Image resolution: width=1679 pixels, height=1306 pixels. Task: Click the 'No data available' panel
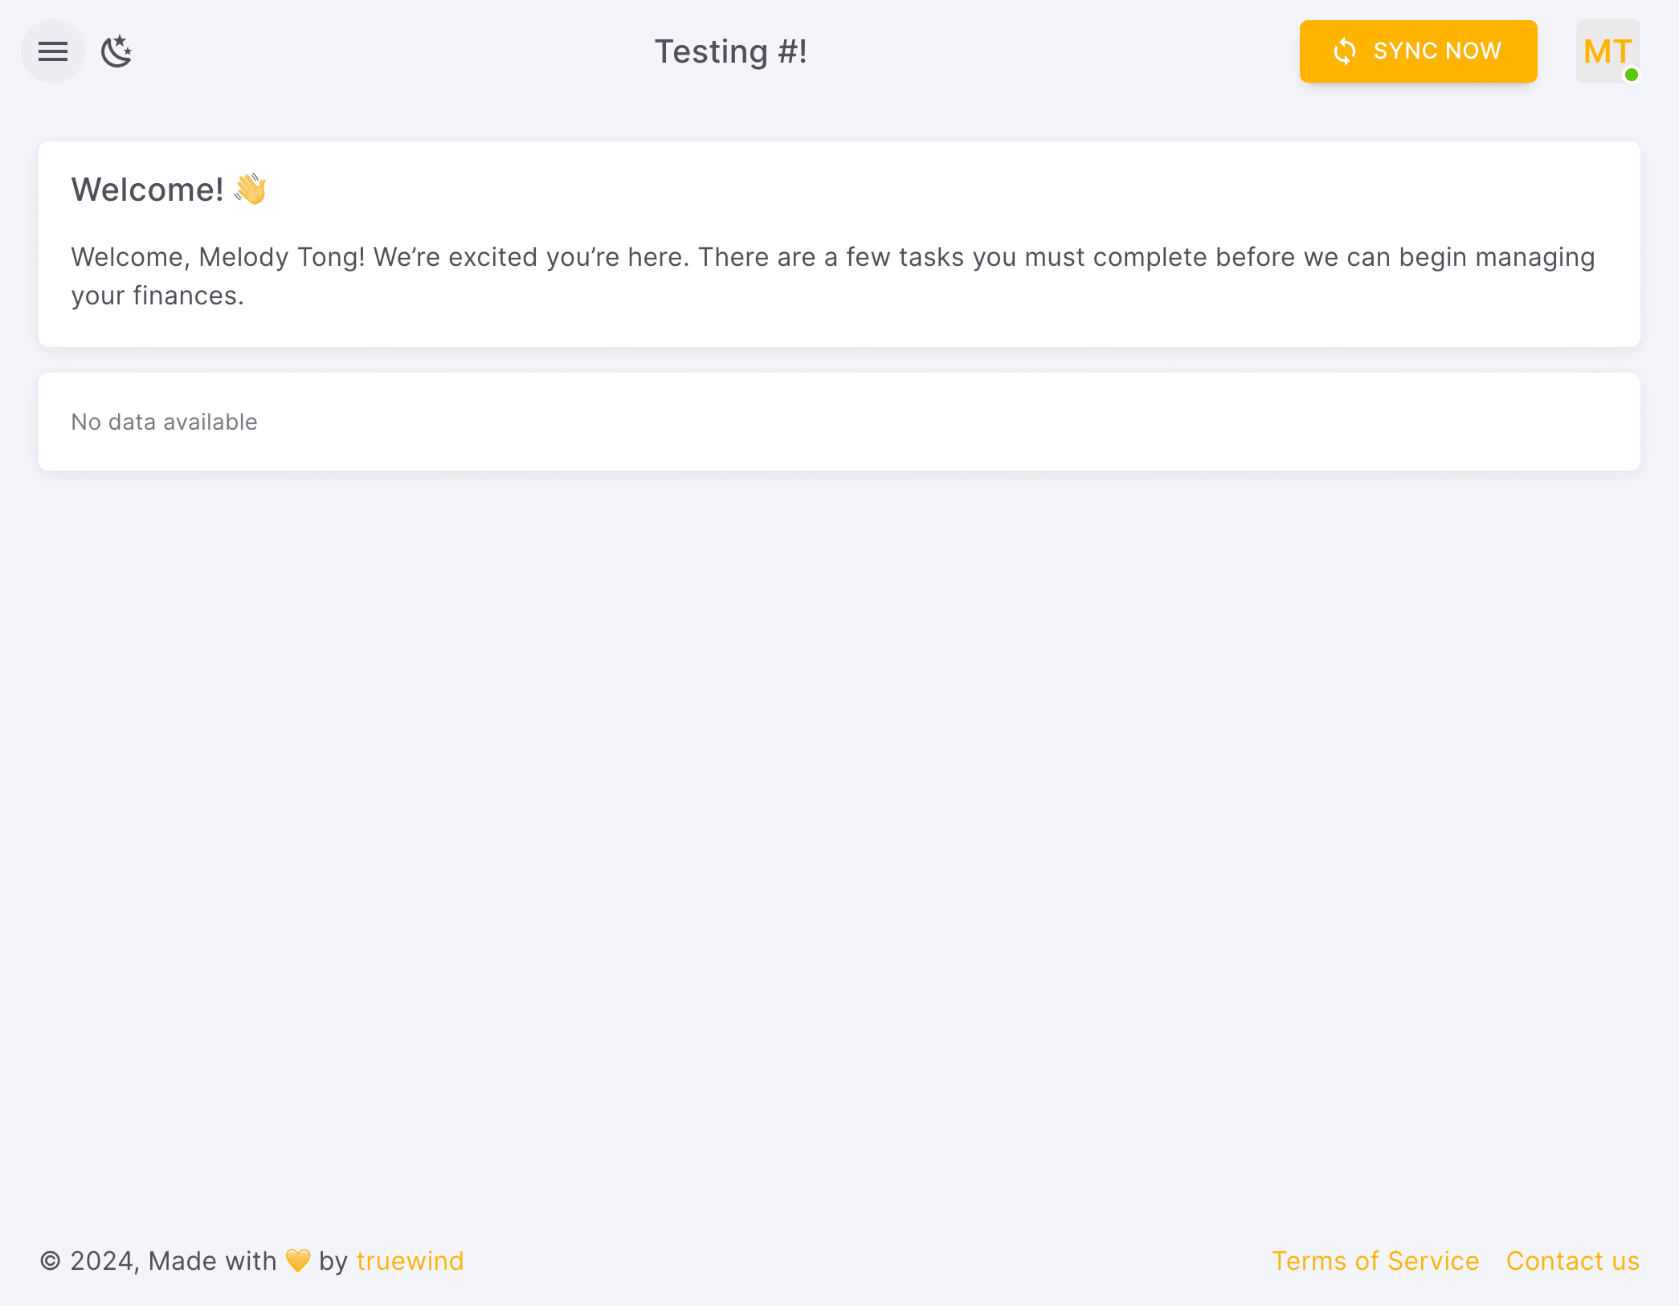pos(164,421)
